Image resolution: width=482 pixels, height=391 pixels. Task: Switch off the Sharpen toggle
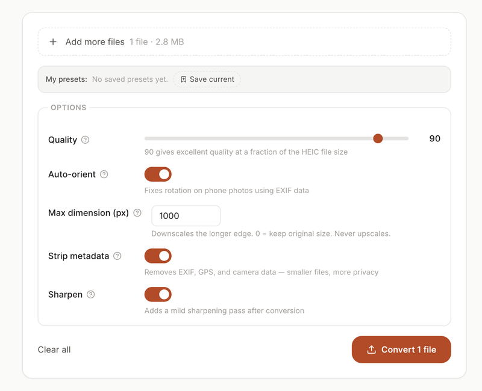pyautogui.click(x=158, y=295)
